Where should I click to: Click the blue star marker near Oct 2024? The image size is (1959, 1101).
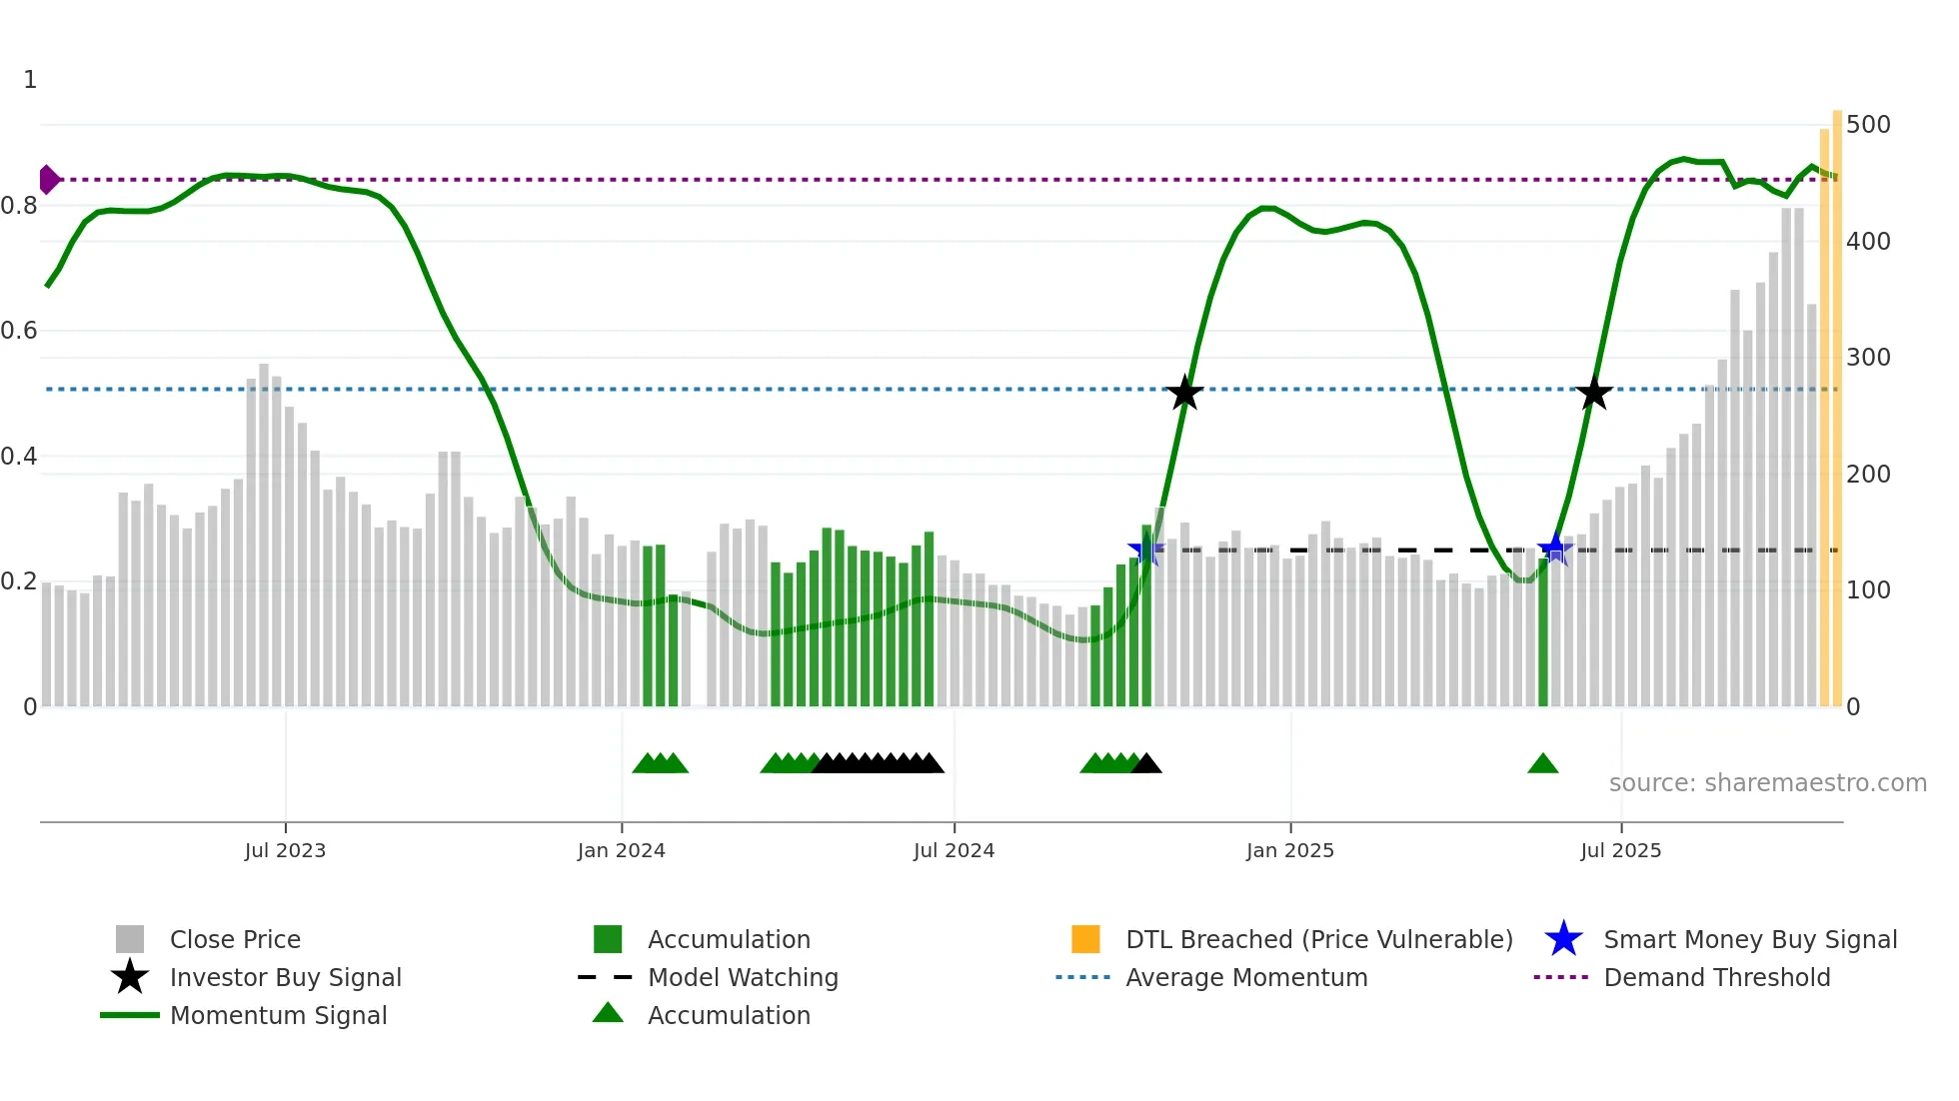[1144, 550]
